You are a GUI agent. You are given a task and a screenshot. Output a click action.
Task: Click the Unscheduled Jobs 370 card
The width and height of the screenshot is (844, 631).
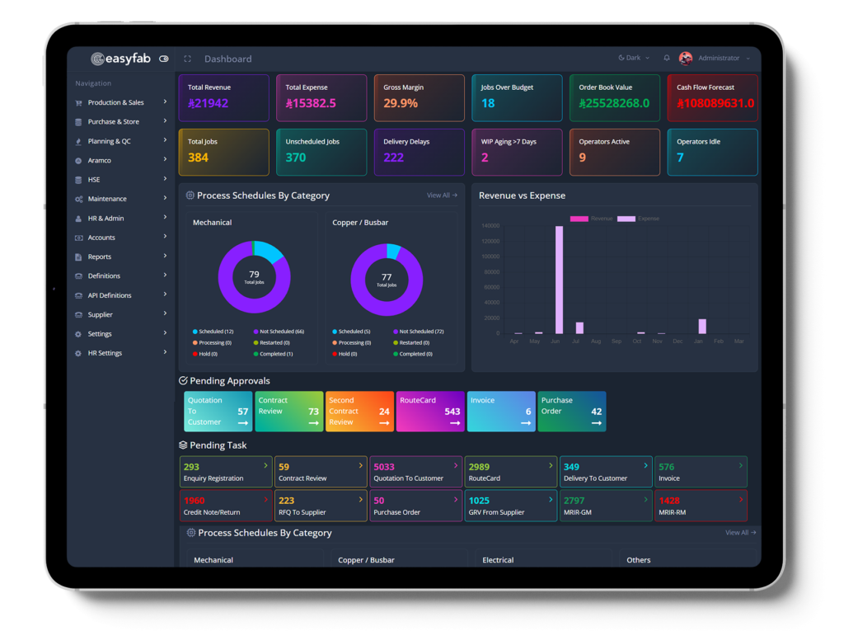tap(321, 153)
